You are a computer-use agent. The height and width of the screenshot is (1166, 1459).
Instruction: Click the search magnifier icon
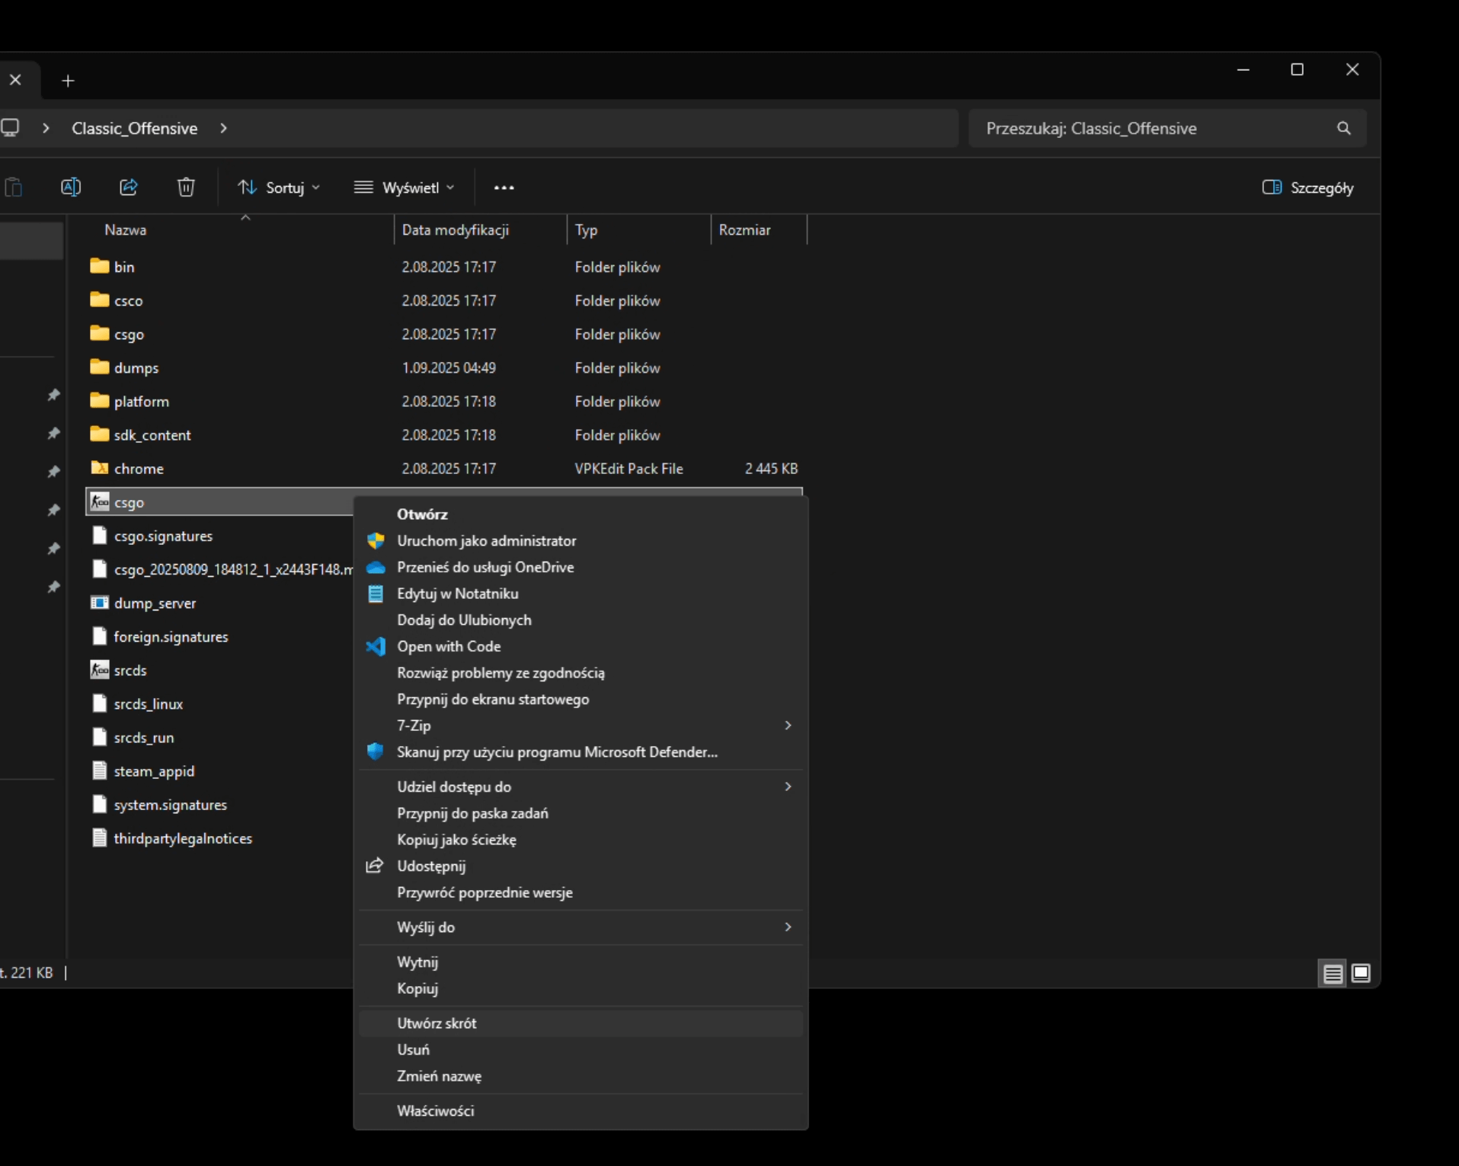1343,128
